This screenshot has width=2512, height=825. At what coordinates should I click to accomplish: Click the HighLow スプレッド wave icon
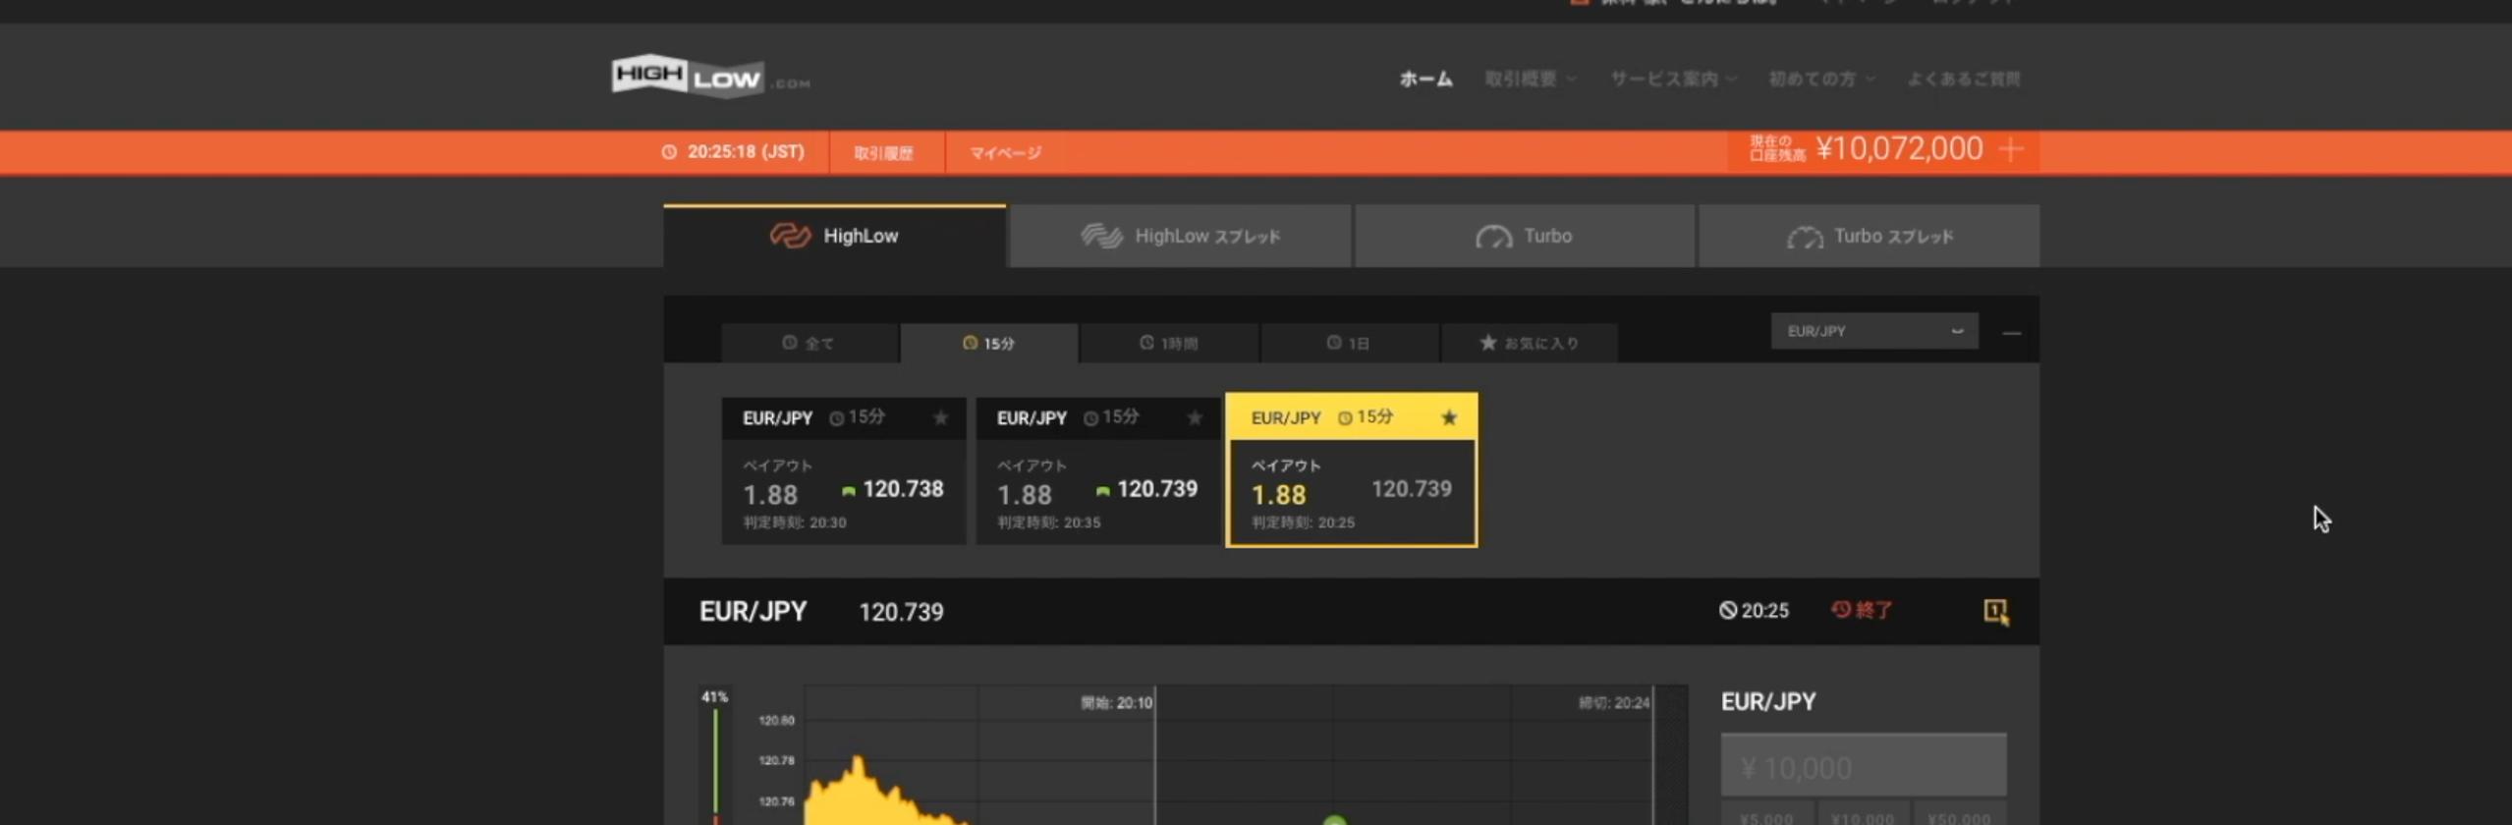1101,236
